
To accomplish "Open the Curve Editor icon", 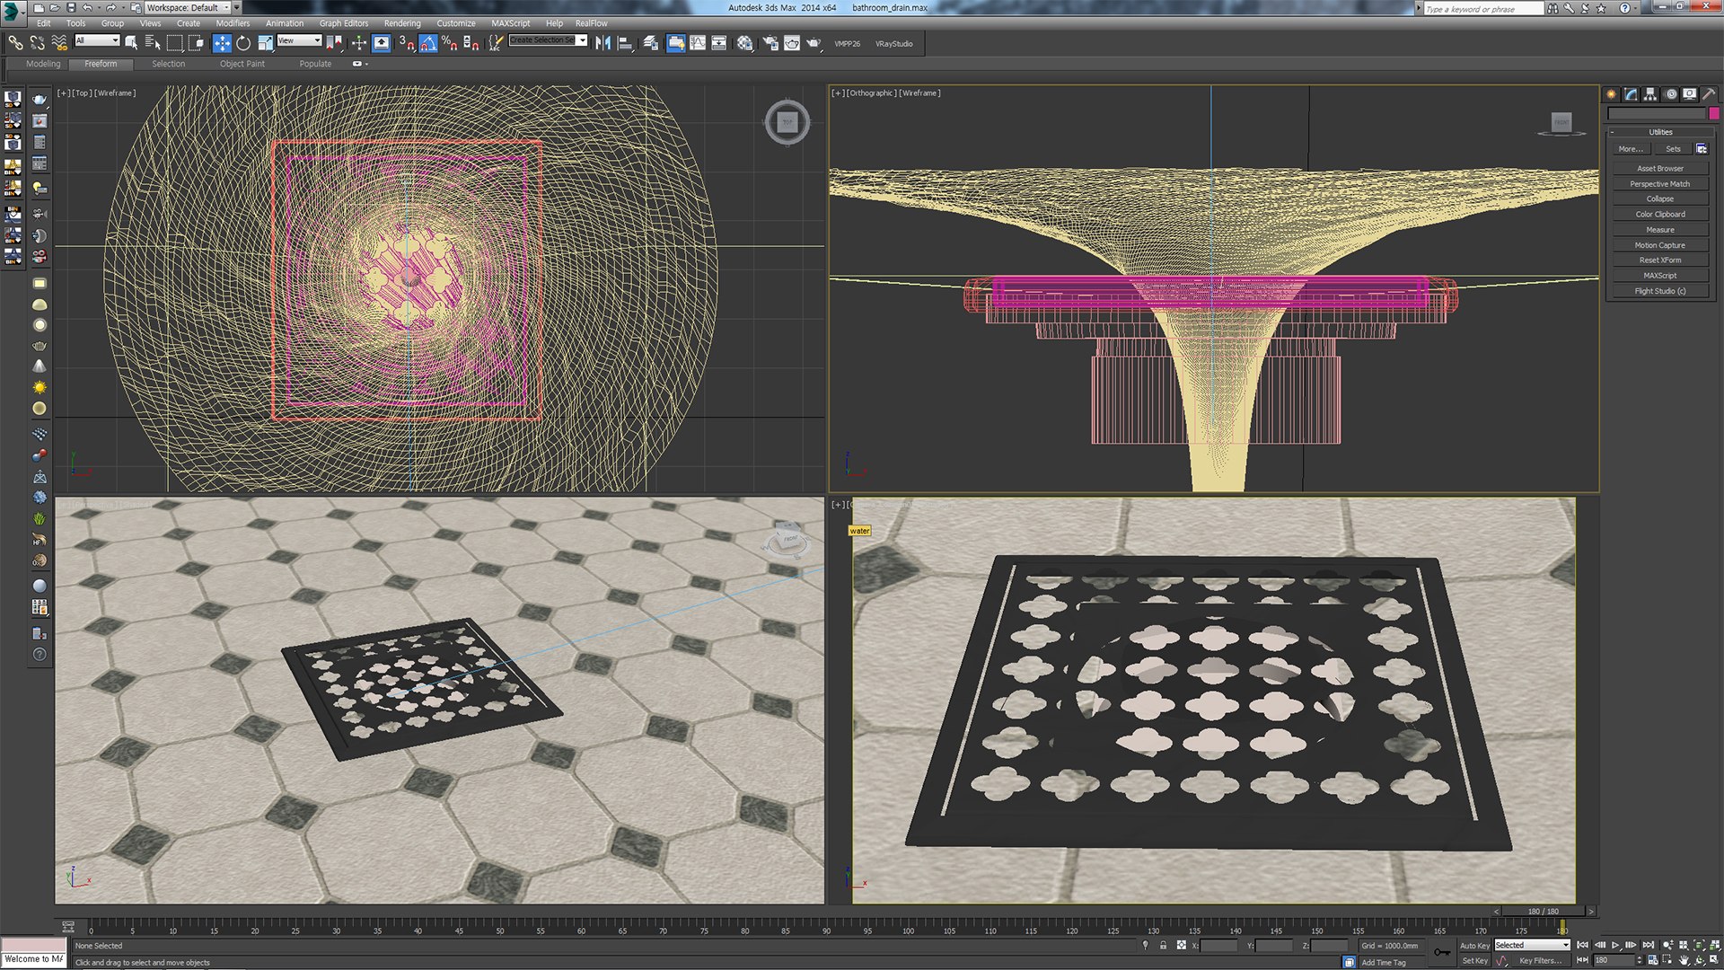I will 698,43.
